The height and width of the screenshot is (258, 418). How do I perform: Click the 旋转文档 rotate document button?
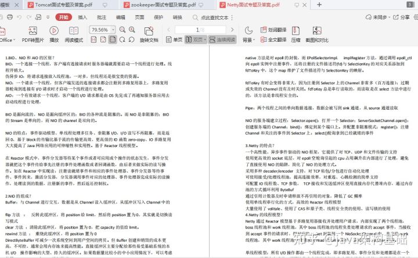pos(149,35)
